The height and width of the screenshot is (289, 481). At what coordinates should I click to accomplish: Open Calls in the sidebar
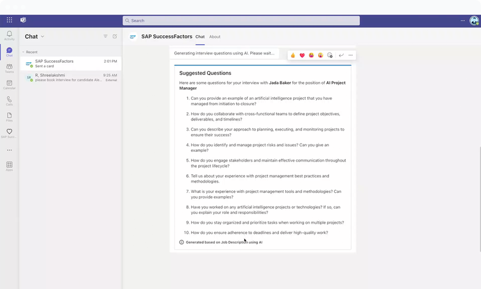pos(9,101)
